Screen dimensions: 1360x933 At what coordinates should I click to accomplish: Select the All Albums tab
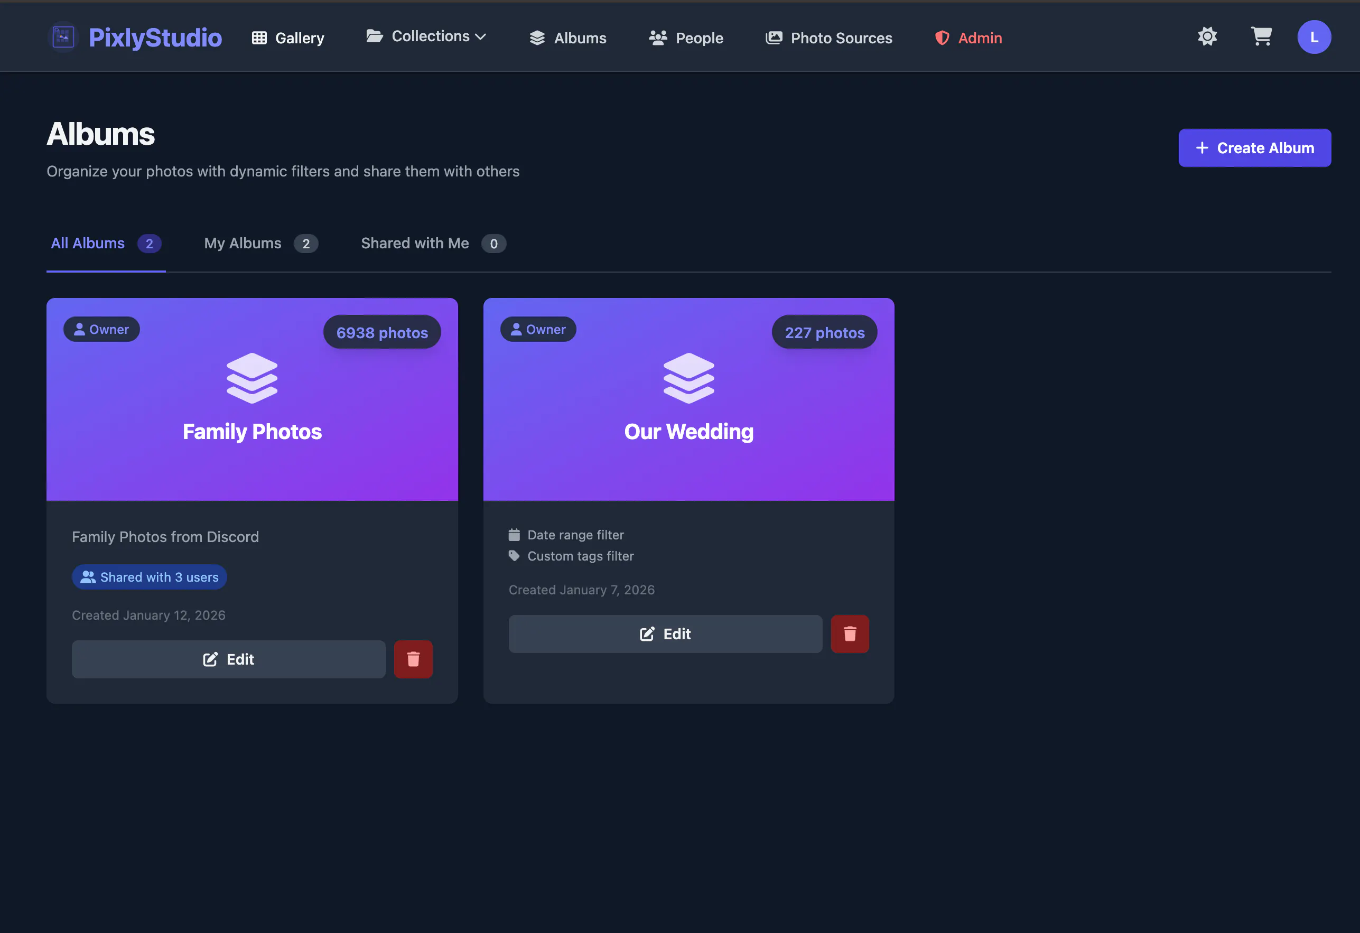[106, 244]
